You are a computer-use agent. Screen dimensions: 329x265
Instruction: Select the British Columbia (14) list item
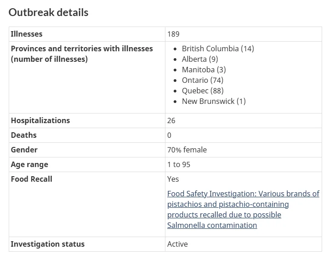point(218,49)
